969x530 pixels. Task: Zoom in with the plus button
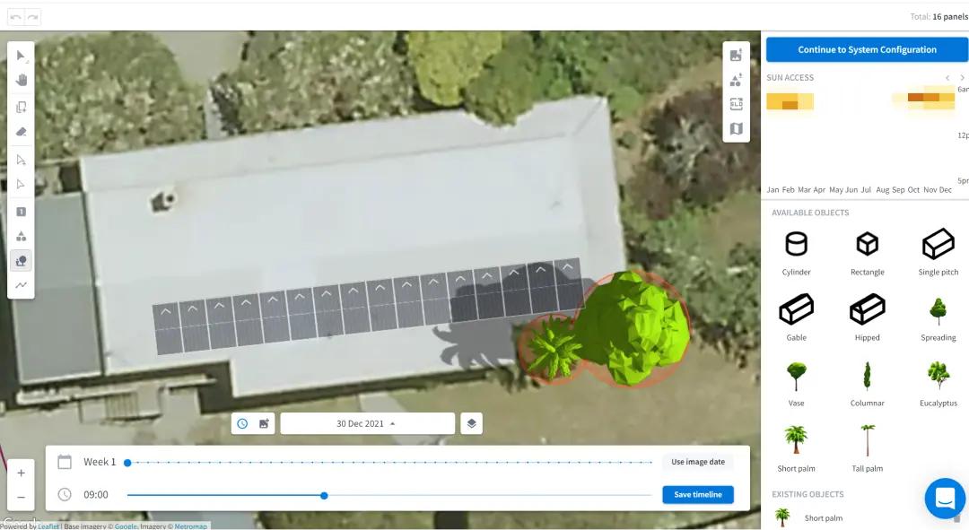21,474
